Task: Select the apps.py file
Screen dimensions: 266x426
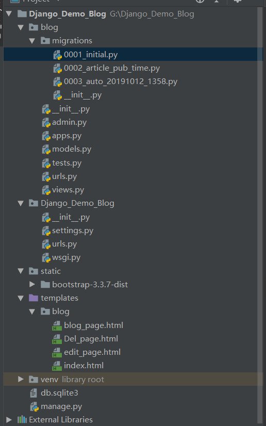Action: [67, 136]
